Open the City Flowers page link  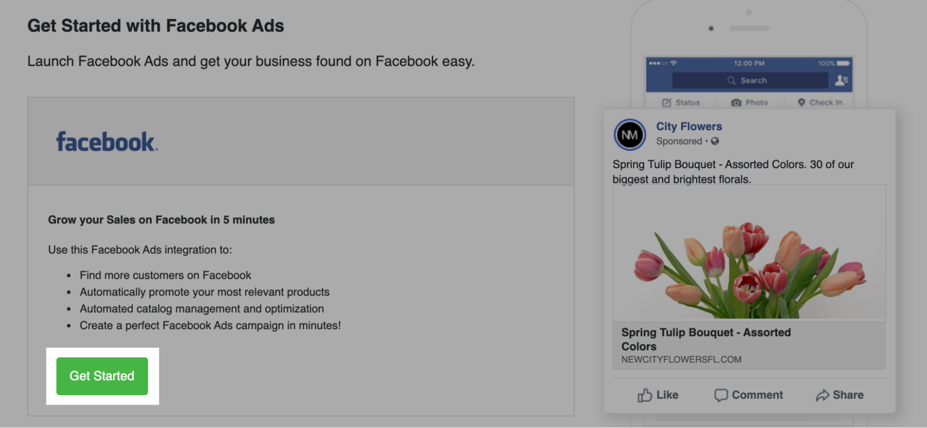689,126
